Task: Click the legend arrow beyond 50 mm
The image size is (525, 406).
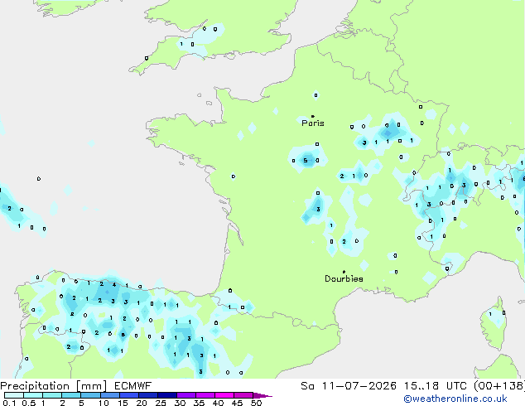Action: pos(262,395)
